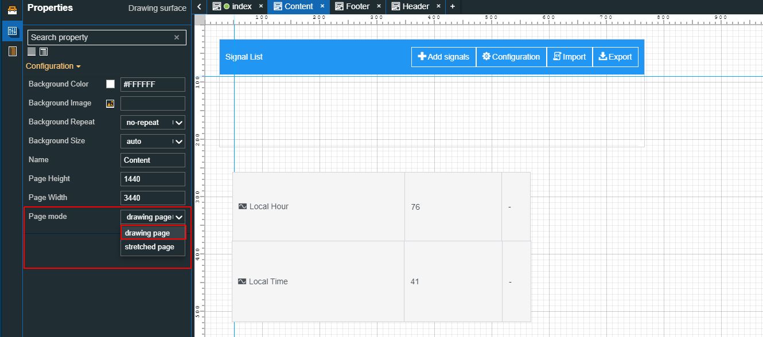This screenshot has width=763, height=337.
Task: Click the Name field showing Content
Action: point(153,160)
